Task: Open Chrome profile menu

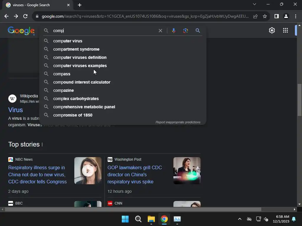Action: 286,16
